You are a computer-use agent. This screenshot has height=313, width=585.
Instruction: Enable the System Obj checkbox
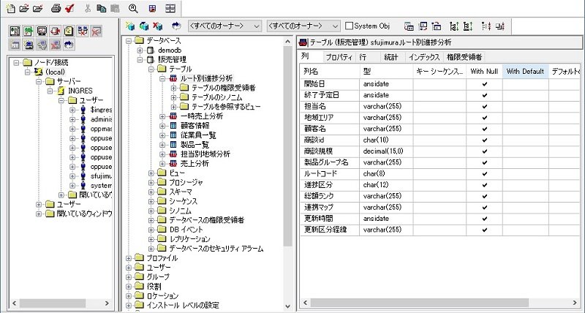coord(349,26)
